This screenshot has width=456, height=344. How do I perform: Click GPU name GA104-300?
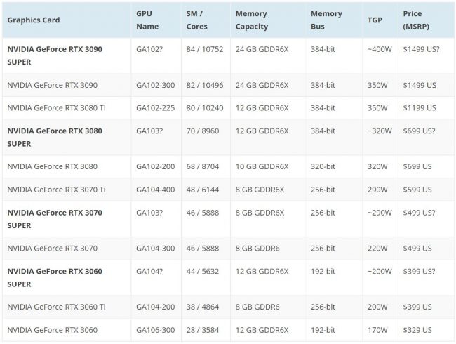click(x=155, y=249)
